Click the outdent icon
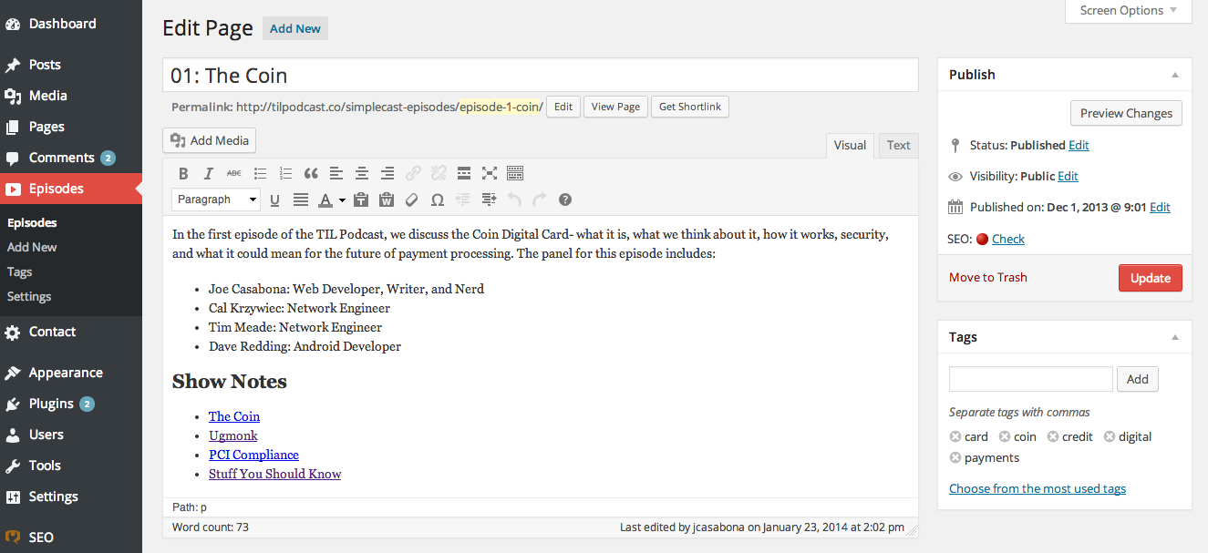Screen dimensions: 1208x553 [x=463, y=200]
